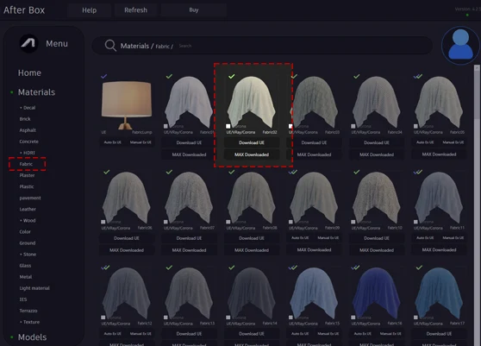This screenshot has width=481, height=346.
Task: Click the green bullet next to Models
Action: 12,337
